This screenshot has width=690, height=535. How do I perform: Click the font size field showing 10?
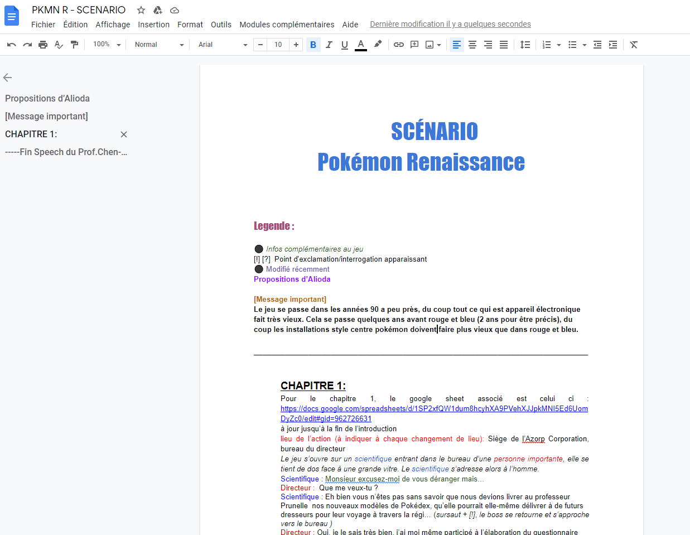278,45
